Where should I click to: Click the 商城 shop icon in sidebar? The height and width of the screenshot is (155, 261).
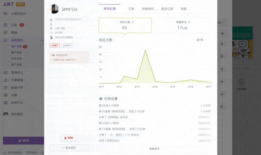(5, 32)
